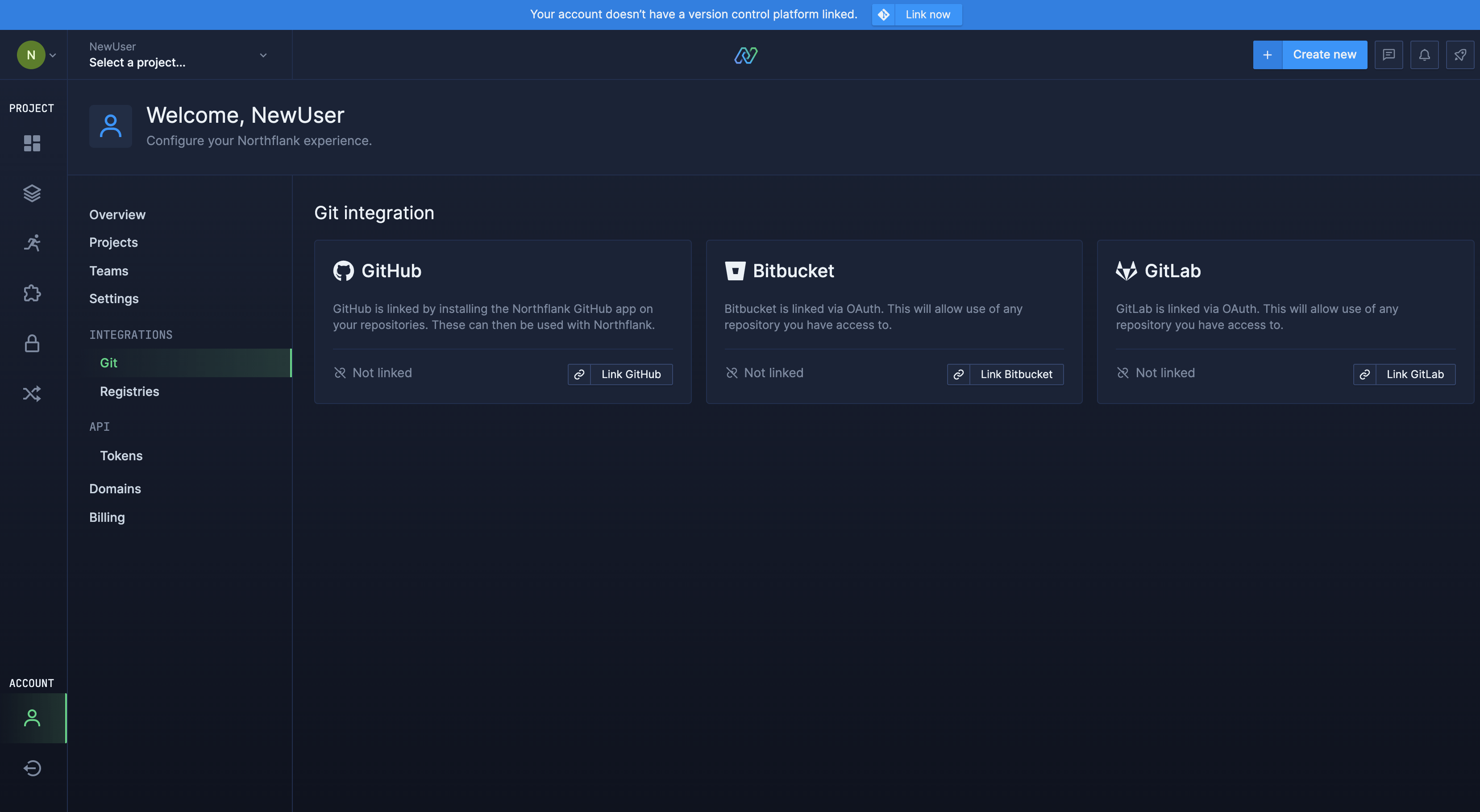The width and height of the screenshot is (1480, 812).
Task: Click the git icon in the banner
Action: [x=884, y=14]
